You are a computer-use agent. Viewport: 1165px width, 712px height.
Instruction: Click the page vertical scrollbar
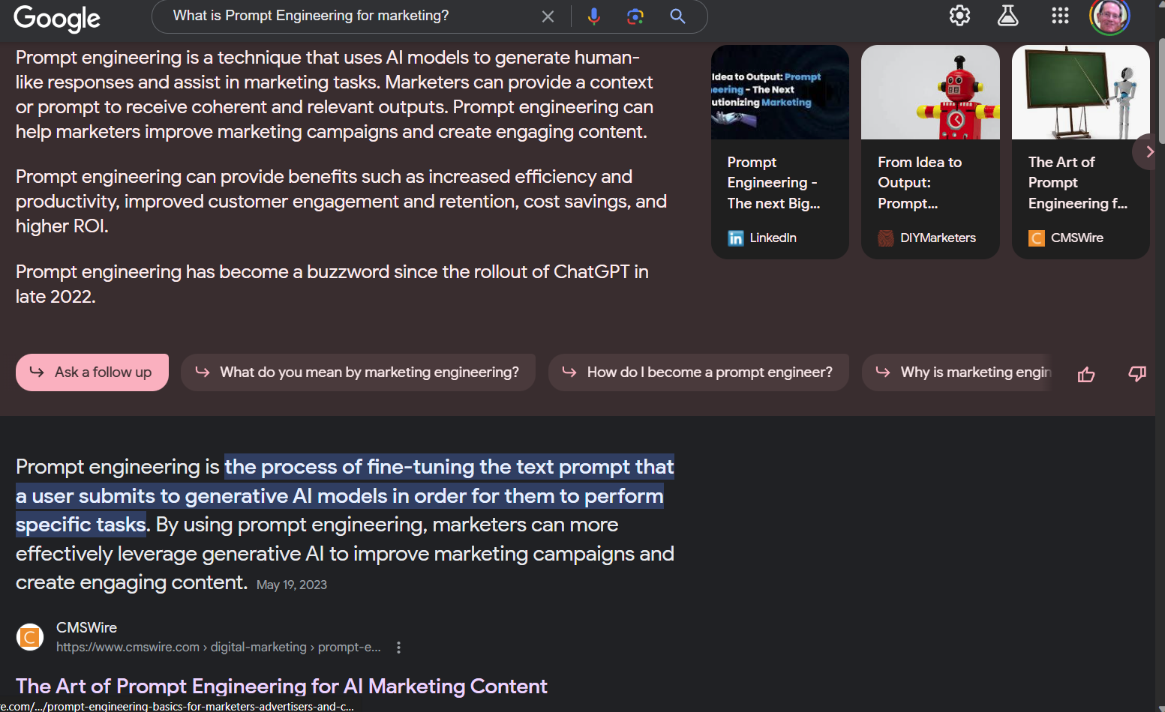pos(1160,90)
